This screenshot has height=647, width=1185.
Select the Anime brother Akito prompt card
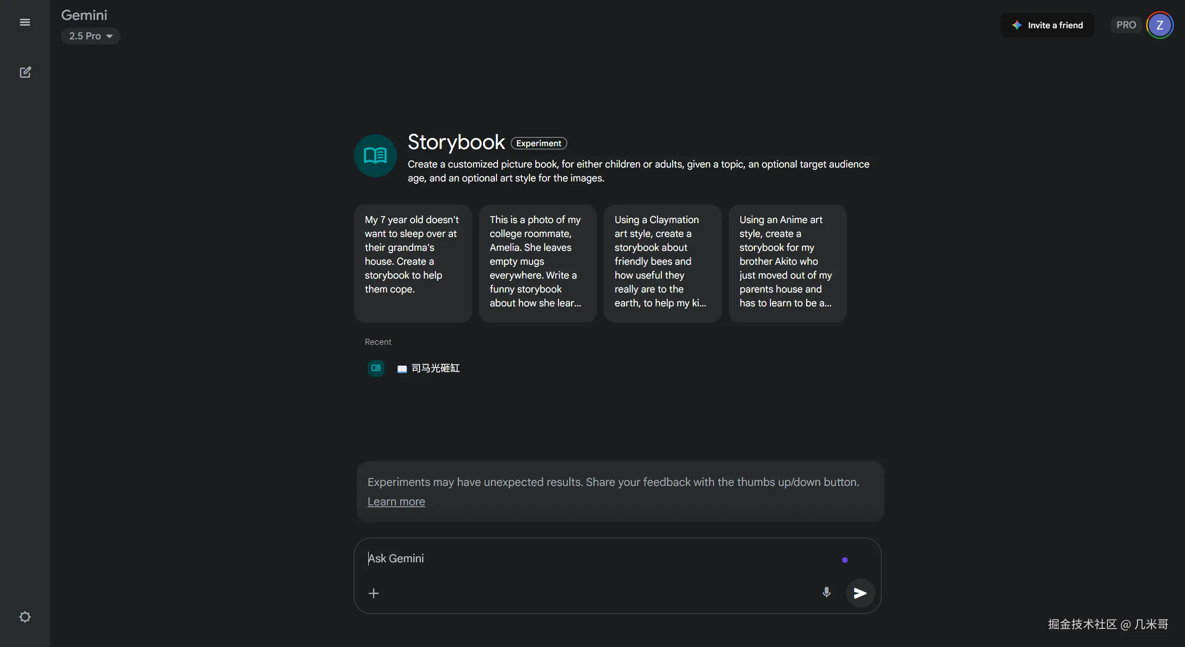(x=787, y=263)
